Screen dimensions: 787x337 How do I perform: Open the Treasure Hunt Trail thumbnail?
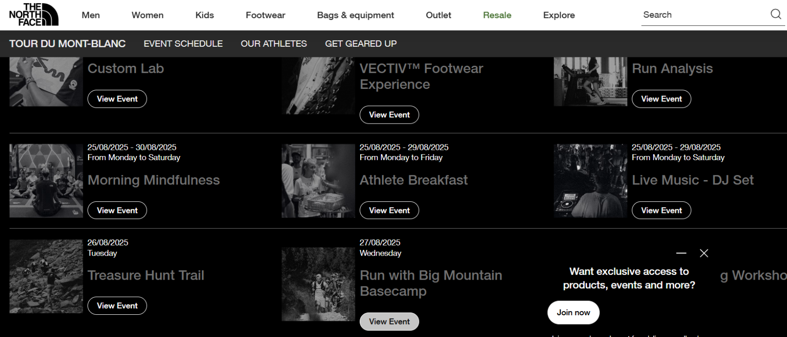pos(46,276)
